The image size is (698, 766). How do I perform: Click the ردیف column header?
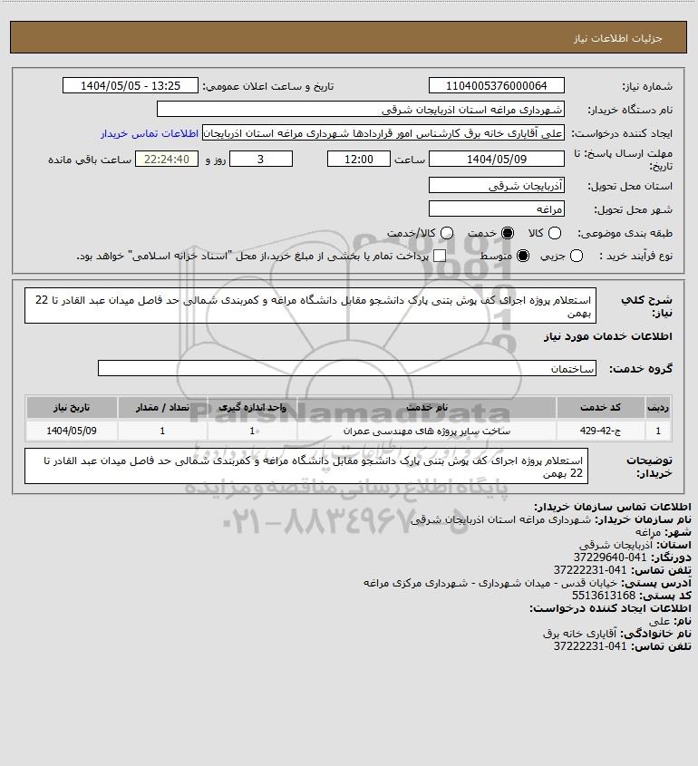pyautogui.click(x=658, y=407)
